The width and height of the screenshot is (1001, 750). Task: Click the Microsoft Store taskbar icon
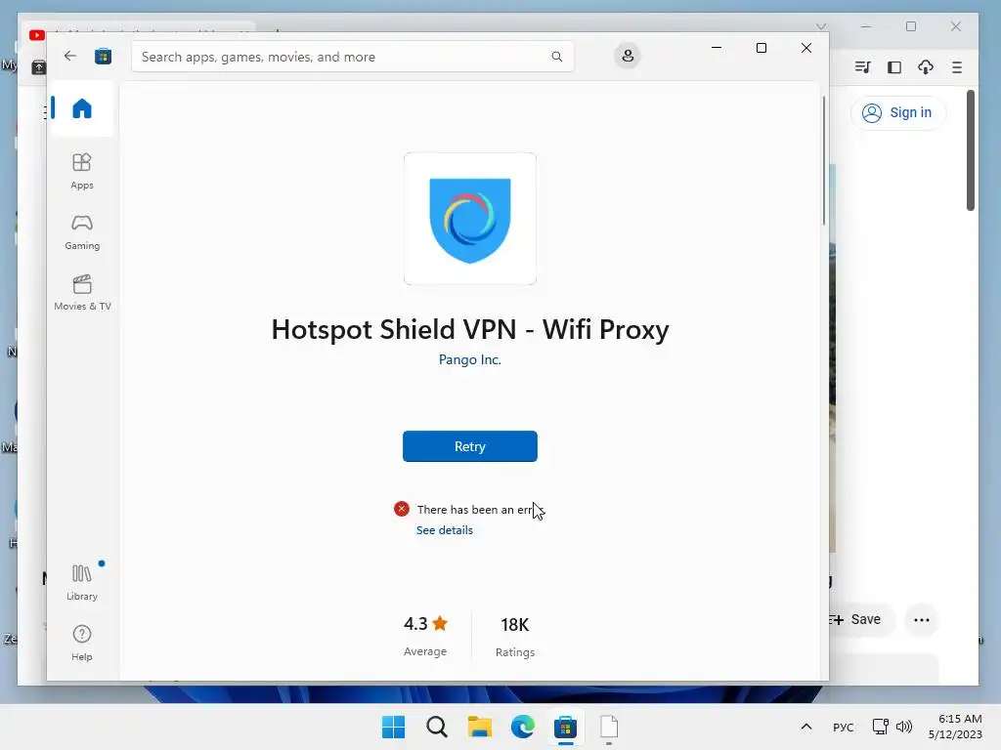click(566, 727)
